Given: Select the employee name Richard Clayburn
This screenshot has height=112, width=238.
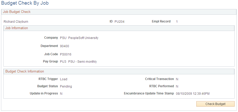Looking at the screenshot, I should (x=16, y=22).
